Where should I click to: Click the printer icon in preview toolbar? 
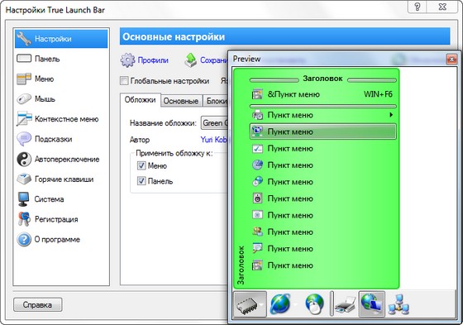tap(345, 304)
